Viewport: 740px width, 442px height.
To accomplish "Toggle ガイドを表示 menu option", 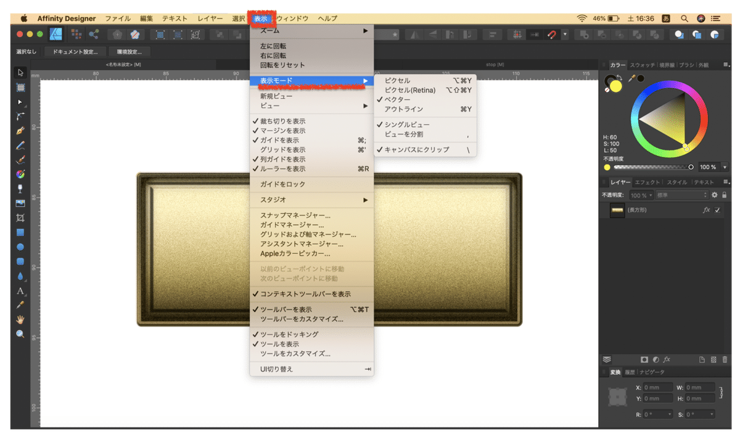I will point(311,141).
